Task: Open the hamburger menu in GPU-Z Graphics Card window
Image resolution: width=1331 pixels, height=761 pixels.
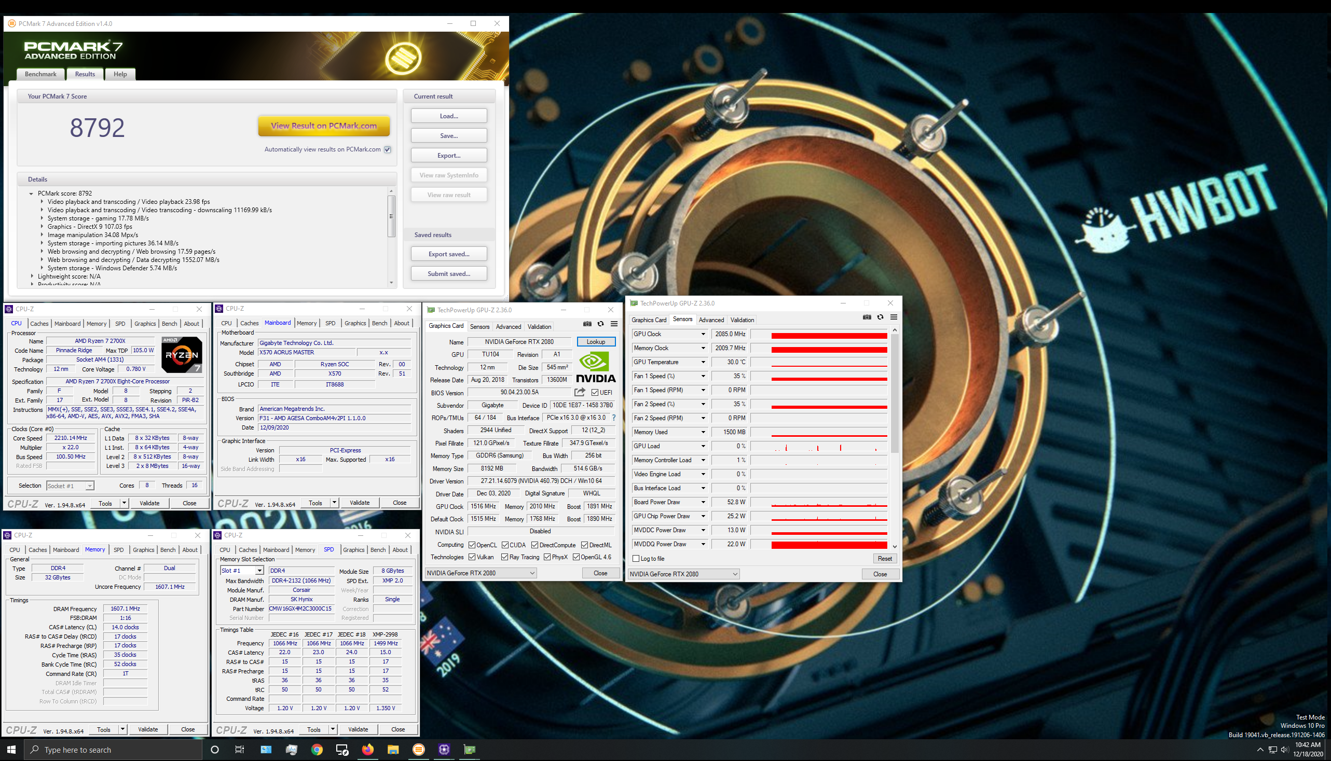Action: pyautogui.click(x=614, y=324)
